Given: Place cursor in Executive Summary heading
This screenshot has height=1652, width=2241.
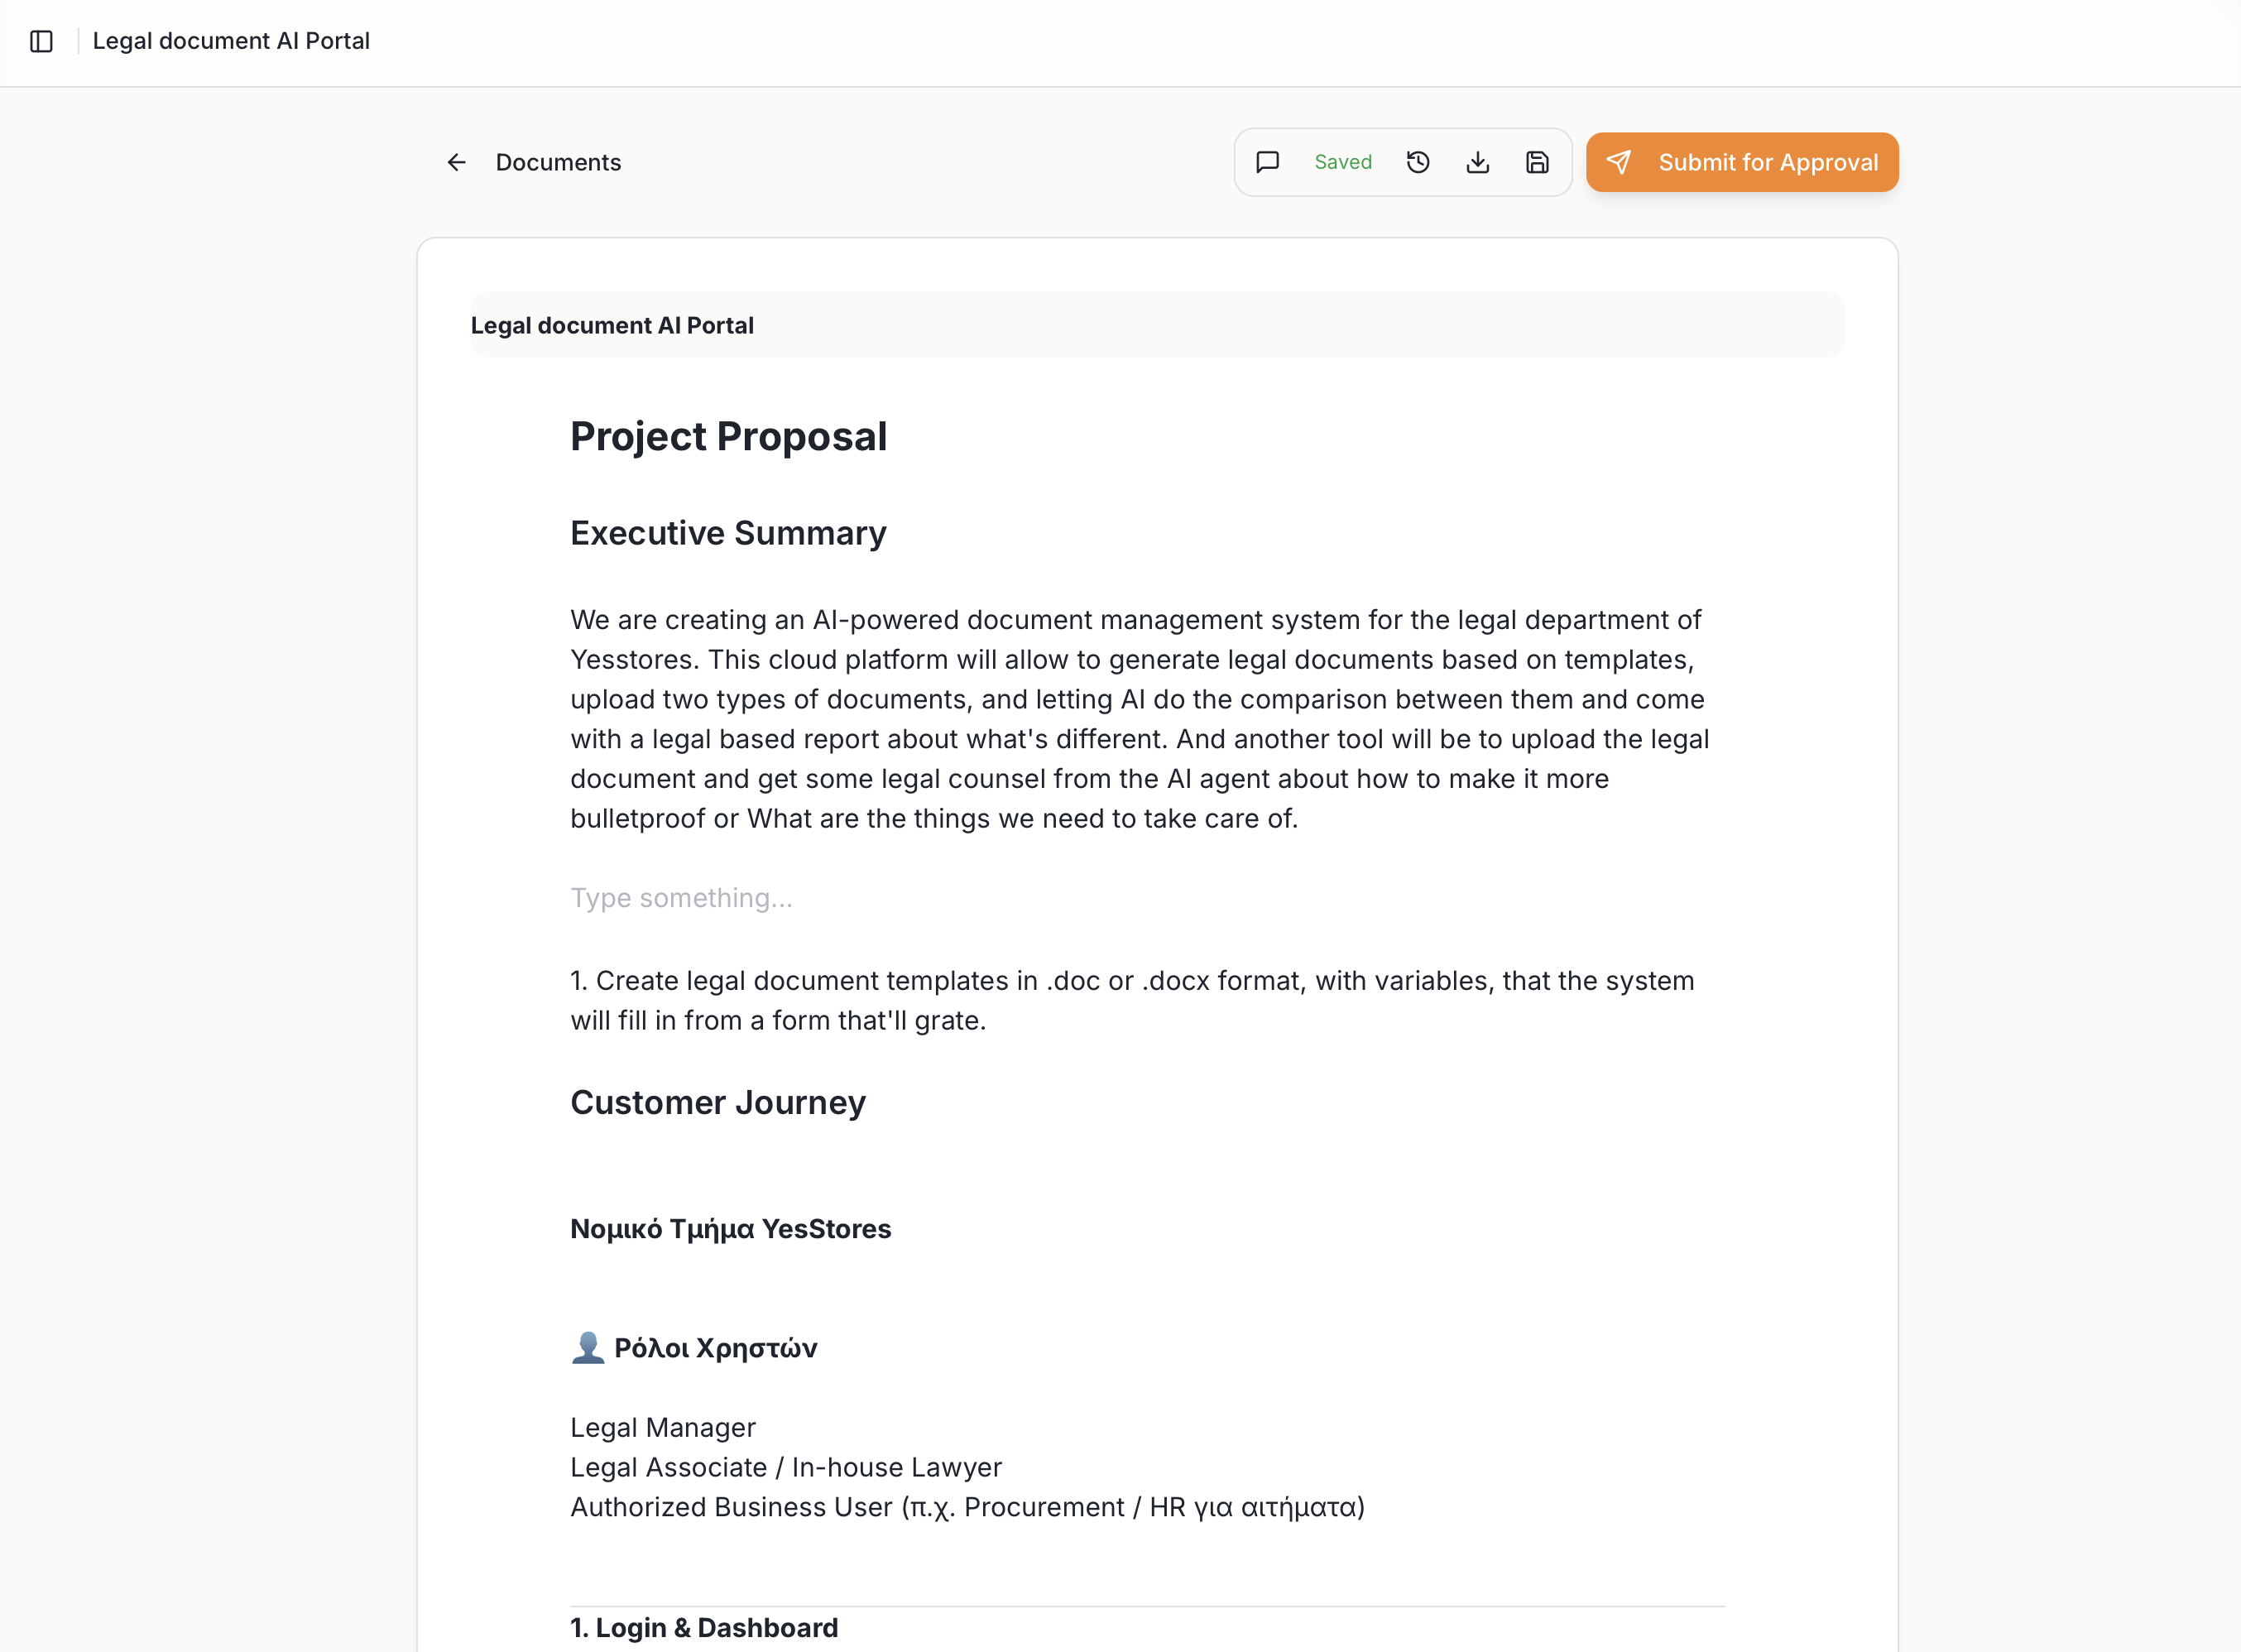Looking at the screenshot, I should 728,533.
